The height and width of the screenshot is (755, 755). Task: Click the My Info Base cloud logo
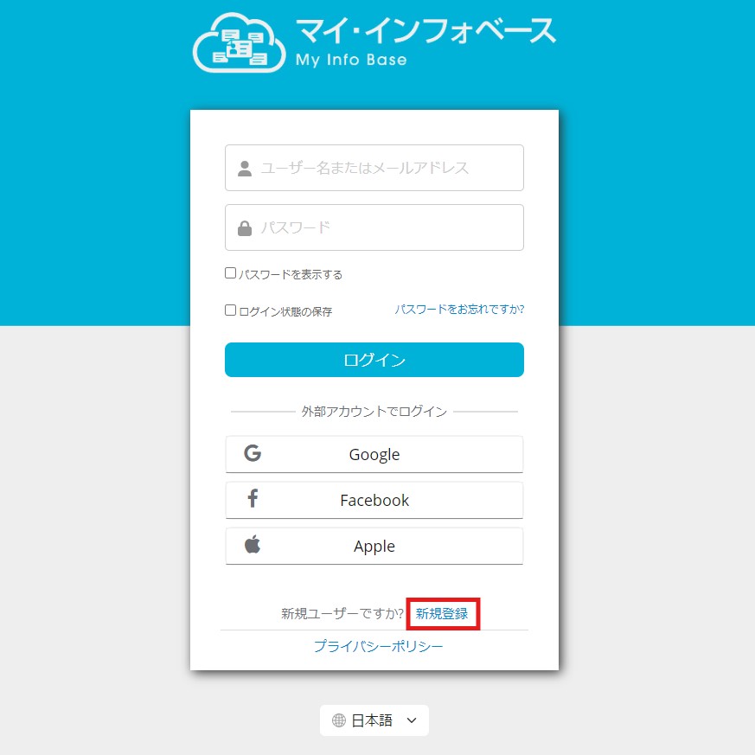tap(239, 42)
